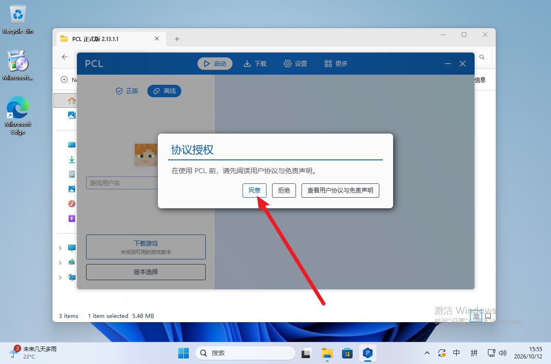Image resolution: width=551 pixels, height=364 pixels.
Task: Open Home in Explorer sidebar
Action: pyautogui.click(x=72, y=100)
